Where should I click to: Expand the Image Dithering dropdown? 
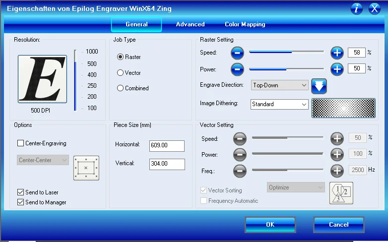(x=280, y=104)
